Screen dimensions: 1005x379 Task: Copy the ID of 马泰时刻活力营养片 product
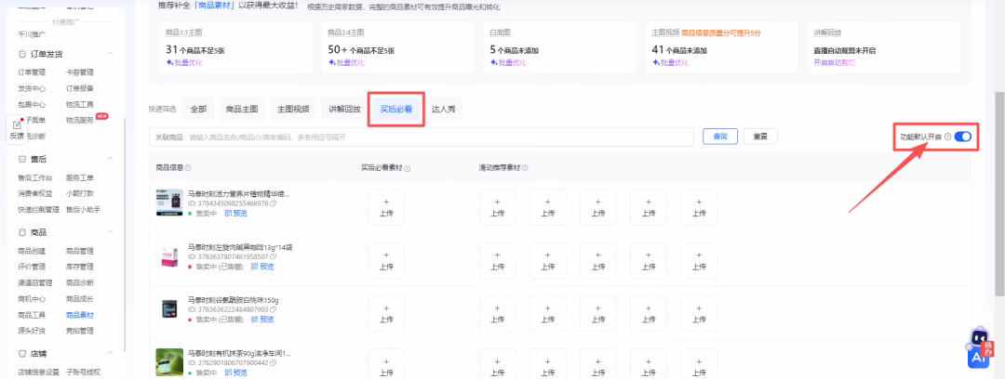click(273, 203)
